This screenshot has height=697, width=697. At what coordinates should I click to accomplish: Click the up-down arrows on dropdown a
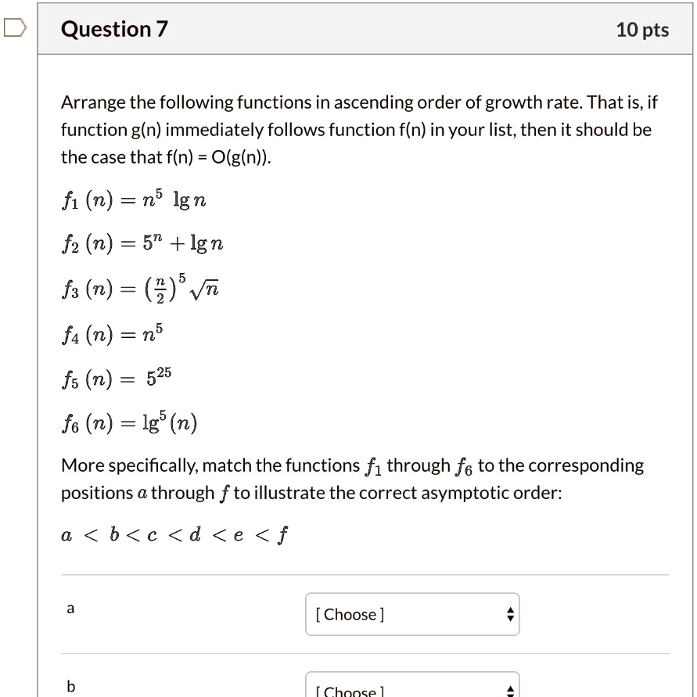pyautogui.click(x=509, y=615)
